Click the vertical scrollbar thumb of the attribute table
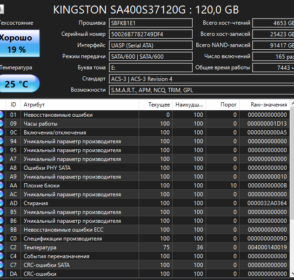The image size is (294, 280). coord(292,163)
